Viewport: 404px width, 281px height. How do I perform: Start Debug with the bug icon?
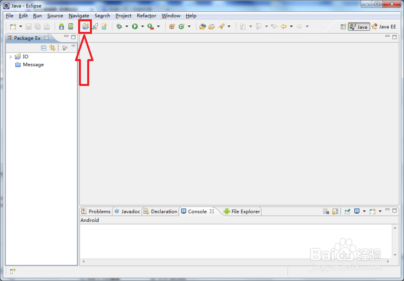119,26
